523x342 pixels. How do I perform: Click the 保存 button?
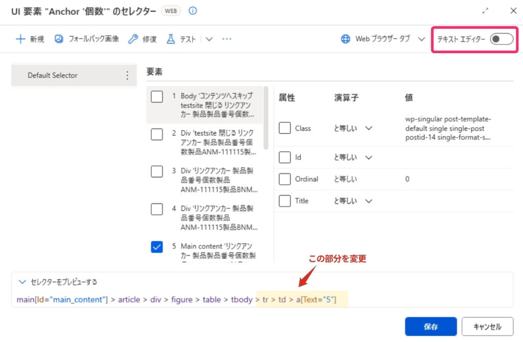(x=431, y=327)
